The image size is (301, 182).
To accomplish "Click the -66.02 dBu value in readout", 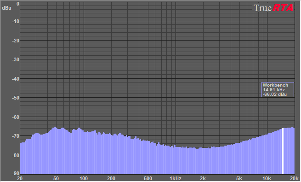I will [274, 94].
